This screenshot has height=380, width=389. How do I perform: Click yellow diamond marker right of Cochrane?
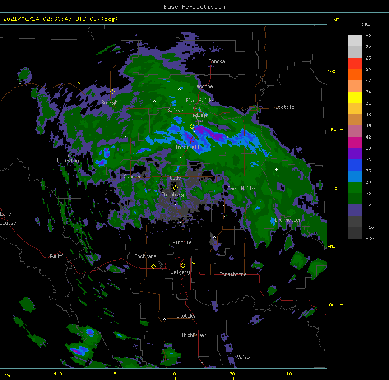click(154, 266)
